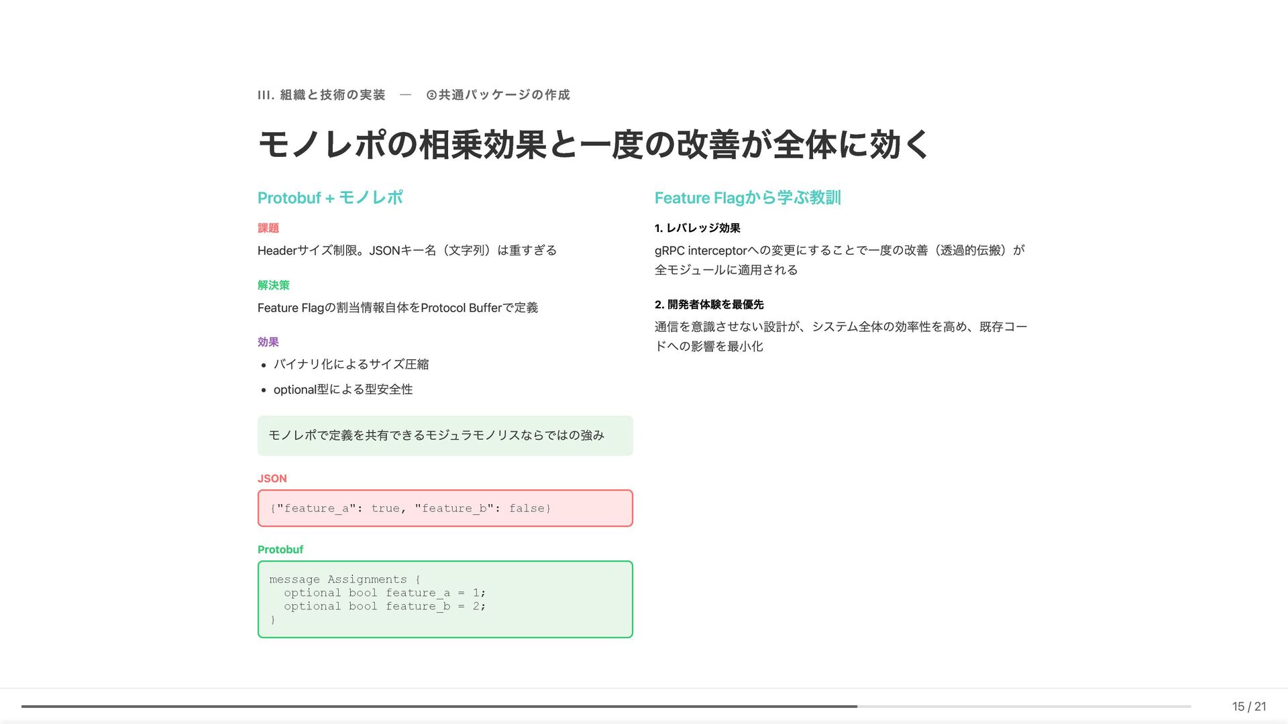Screen dimensions: 1288x724
Task: Click the section breadcrumb III. 組織と技術の実装
Action: pyautogui.click(x=321, y=95)
